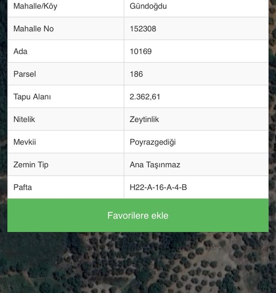Select the Gündoğdu value

pos(148,6)
